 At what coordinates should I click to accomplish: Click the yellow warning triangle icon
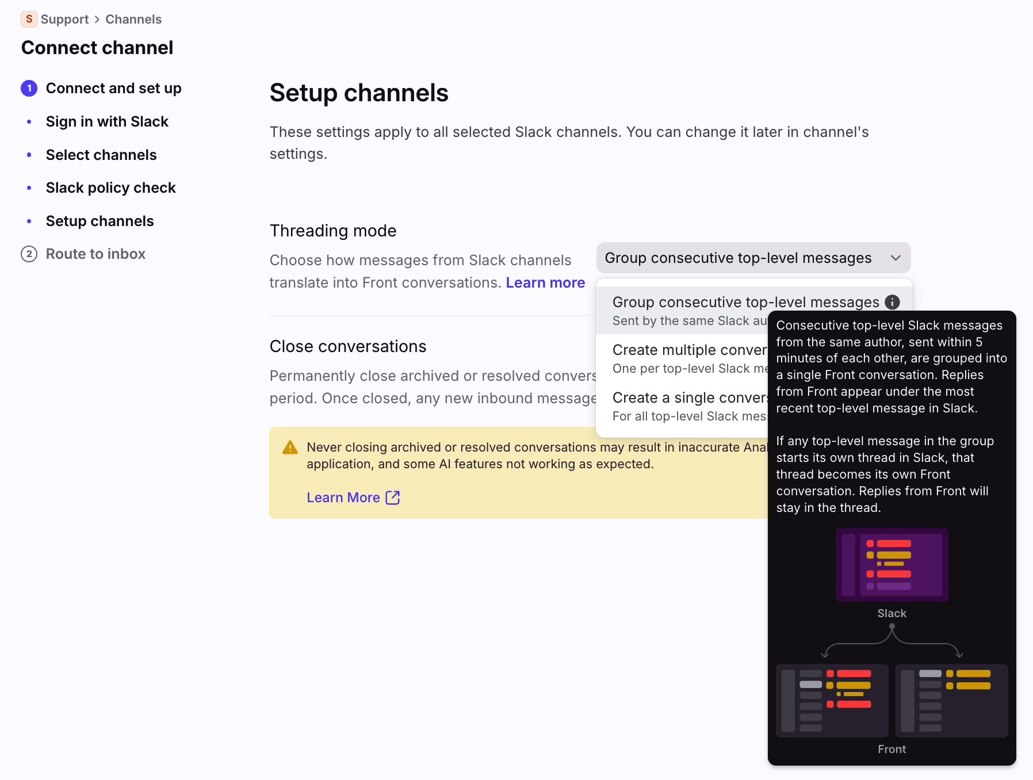tap(290, 448)
